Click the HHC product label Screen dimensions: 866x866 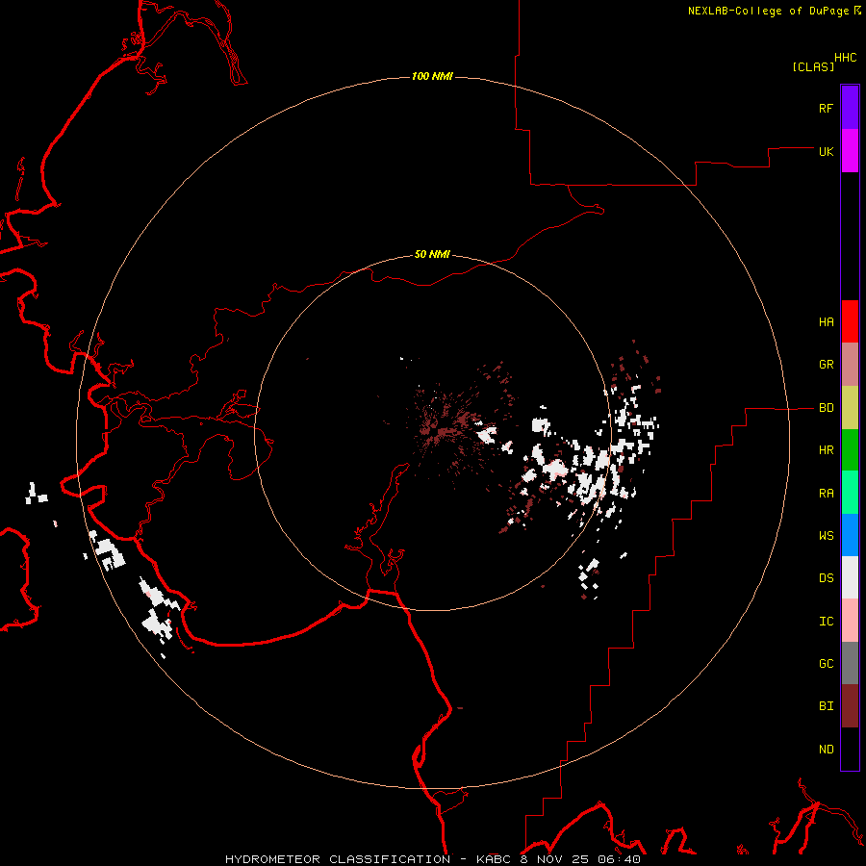click(846, 58)
